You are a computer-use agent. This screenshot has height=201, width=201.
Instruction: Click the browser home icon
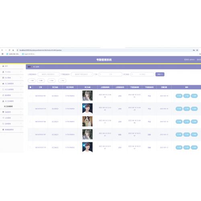(13, 50)
